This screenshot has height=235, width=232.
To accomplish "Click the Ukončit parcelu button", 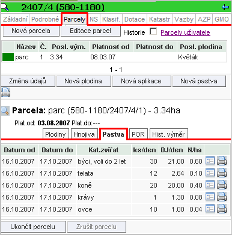I will point(33,227).
